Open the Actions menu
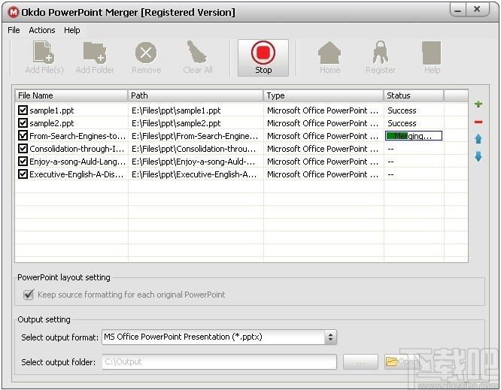 [42, 30]
